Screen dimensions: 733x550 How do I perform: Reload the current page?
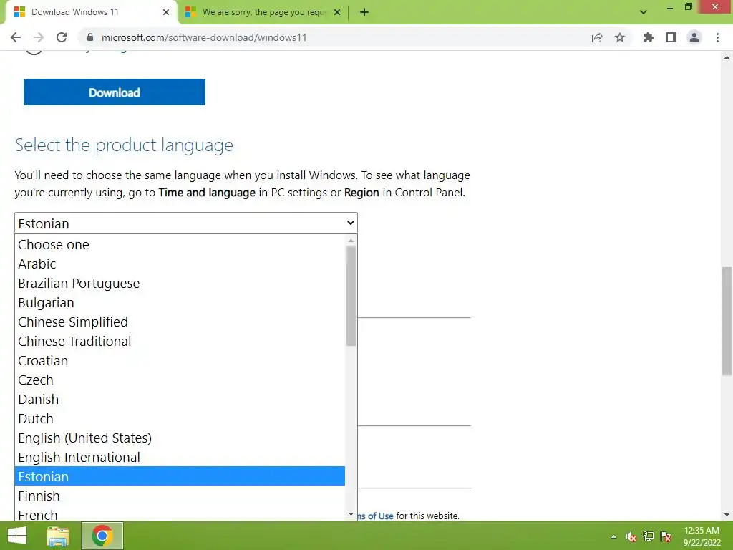(x=62, y=37)
